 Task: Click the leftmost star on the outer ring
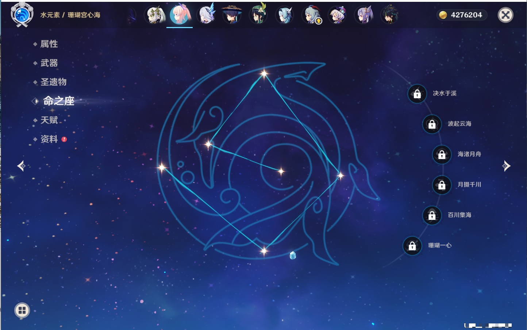[162, 167]
